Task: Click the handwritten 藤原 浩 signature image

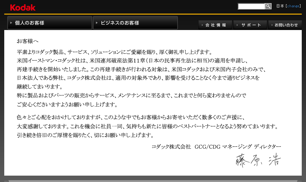Action: (258, 160)
